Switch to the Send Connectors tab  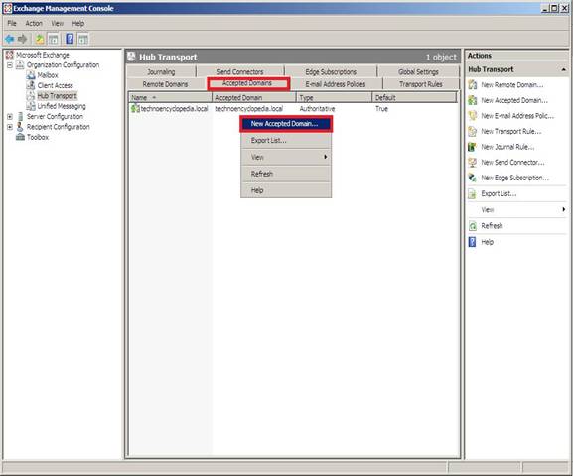tap(240, 72)
